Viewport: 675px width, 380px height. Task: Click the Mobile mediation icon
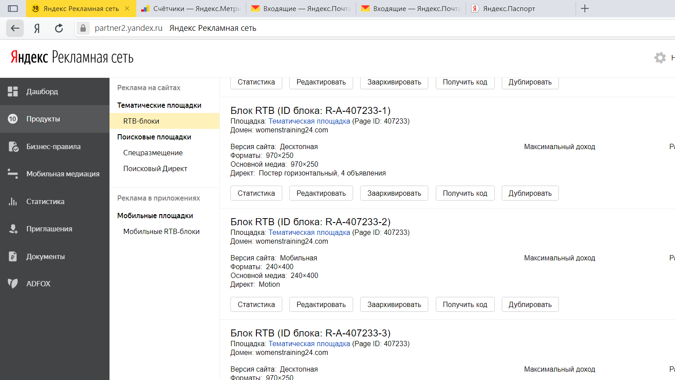[13, 174]
